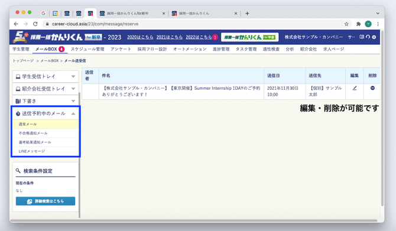Image resolution: width=396 pixels, height=231 pixels.
Task: Open the メールBOX menu
Action: 50,49
